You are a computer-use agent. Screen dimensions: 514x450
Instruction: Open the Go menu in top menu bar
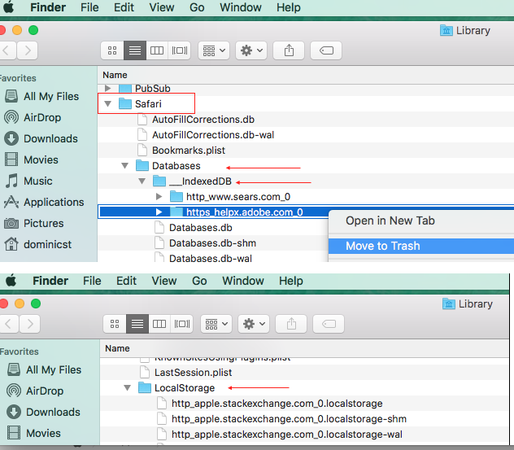[197, 7]
